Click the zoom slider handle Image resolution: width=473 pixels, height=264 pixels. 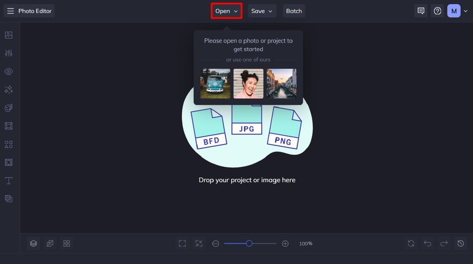249,243
